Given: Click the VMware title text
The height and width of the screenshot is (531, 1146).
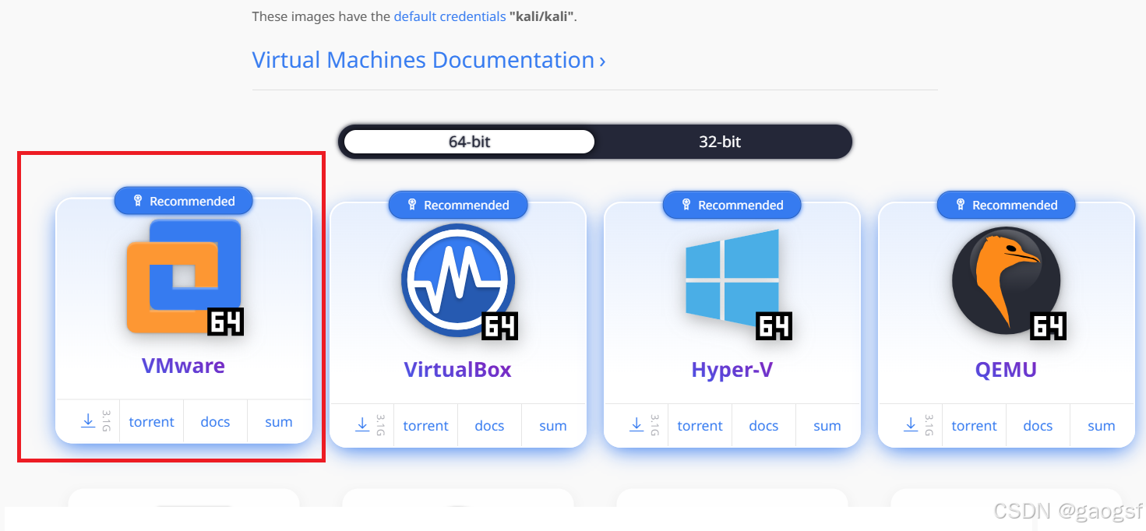Looking at the screenshot, I should 183,365.
